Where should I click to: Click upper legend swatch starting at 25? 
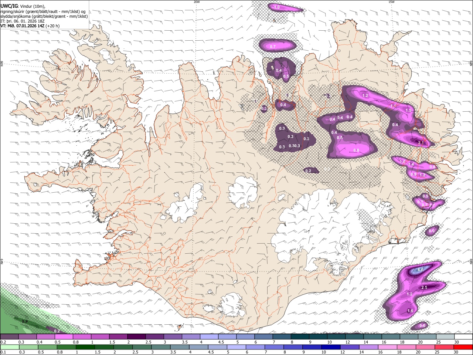click(445, 337)
